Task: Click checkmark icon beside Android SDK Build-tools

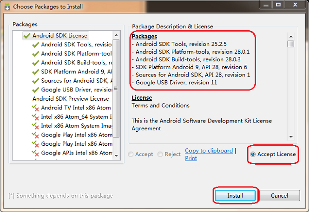Action: coord(35,63)
